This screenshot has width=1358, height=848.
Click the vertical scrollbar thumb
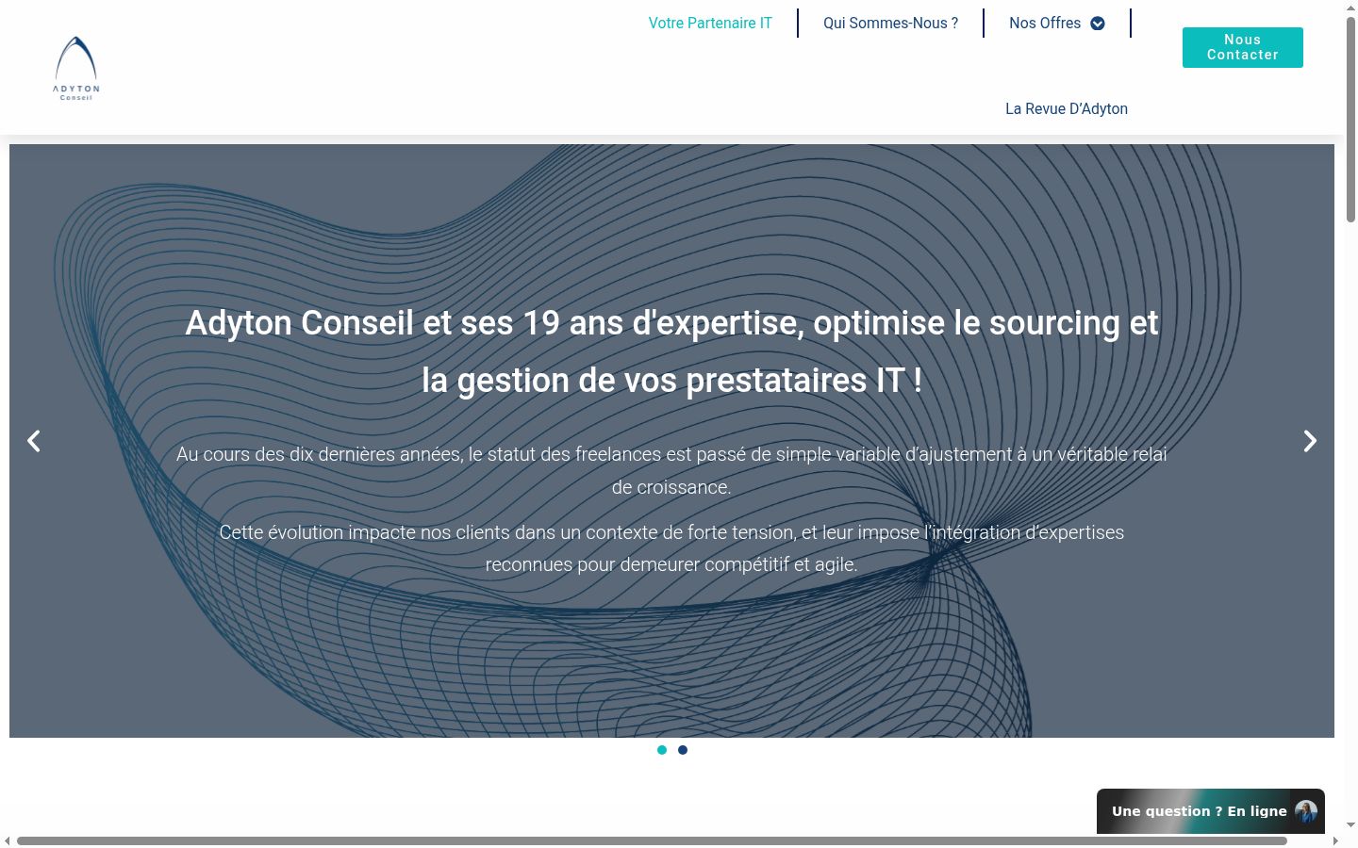[1350, 118]
